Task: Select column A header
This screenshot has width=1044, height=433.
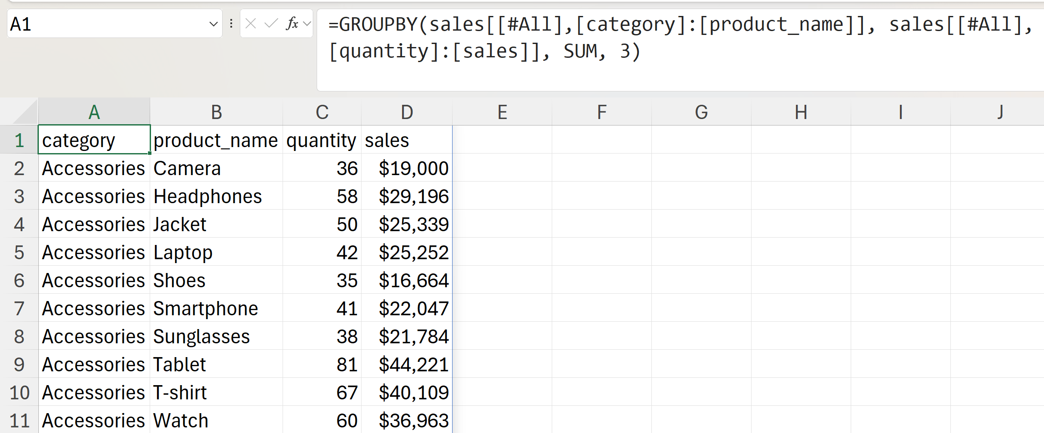Action: tap(94, 111)
